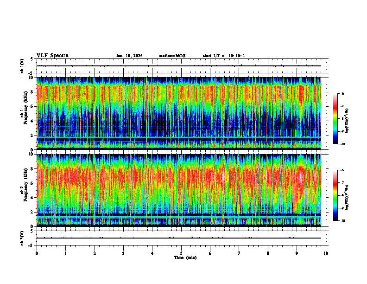Image resolution: width=367 pixels, height=284 pixels.
Task: Select the "start UT = 10:10:1" header text
Action: [x=224, y=56]
